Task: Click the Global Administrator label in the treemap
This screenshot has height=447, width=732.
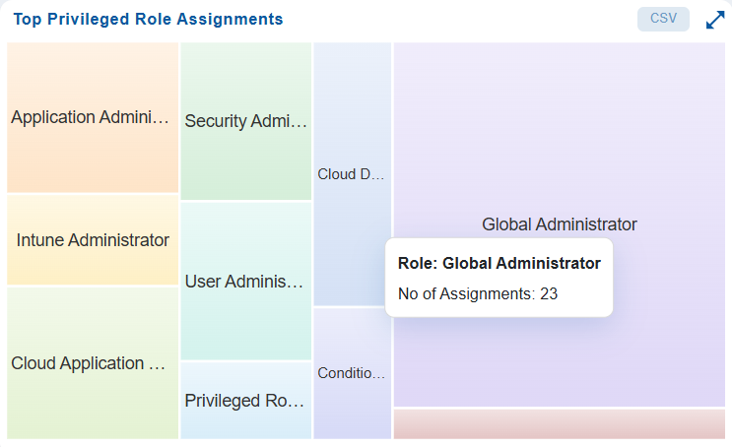Action: tap(559, 224)
